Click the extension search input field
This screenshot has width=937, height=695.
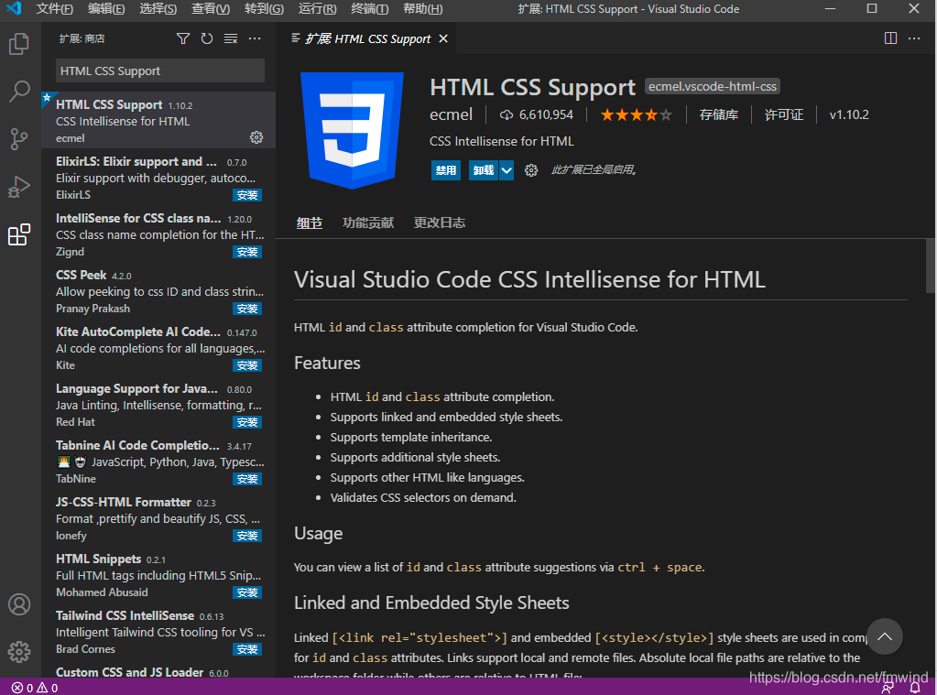(160, 71)
